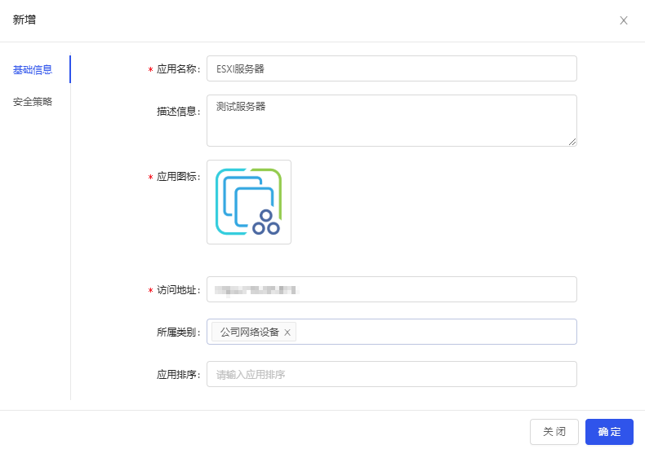Open the 所属类别 dropdown selector
This screenshot has height=449, width=645.
[392, 332]
